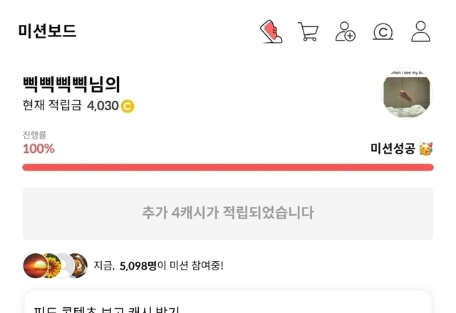Open the user profile photo thumbnail
Viewport: 456px width, 313px height.
pyautogui.click(x=408, y=92)
